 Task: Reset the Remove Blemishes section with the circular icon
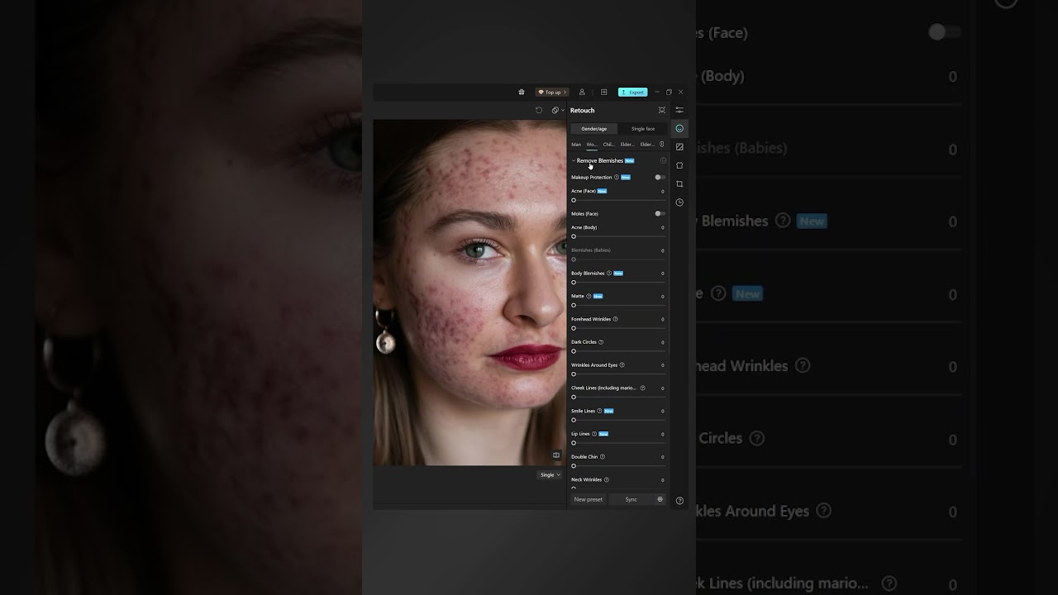[663, 160]
